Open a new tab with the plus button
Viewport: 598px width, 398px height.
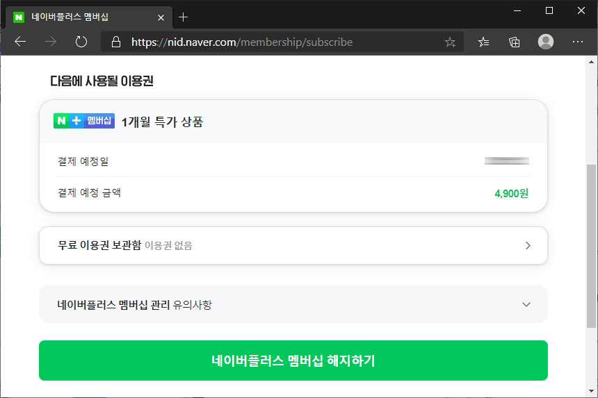point(183,17)
